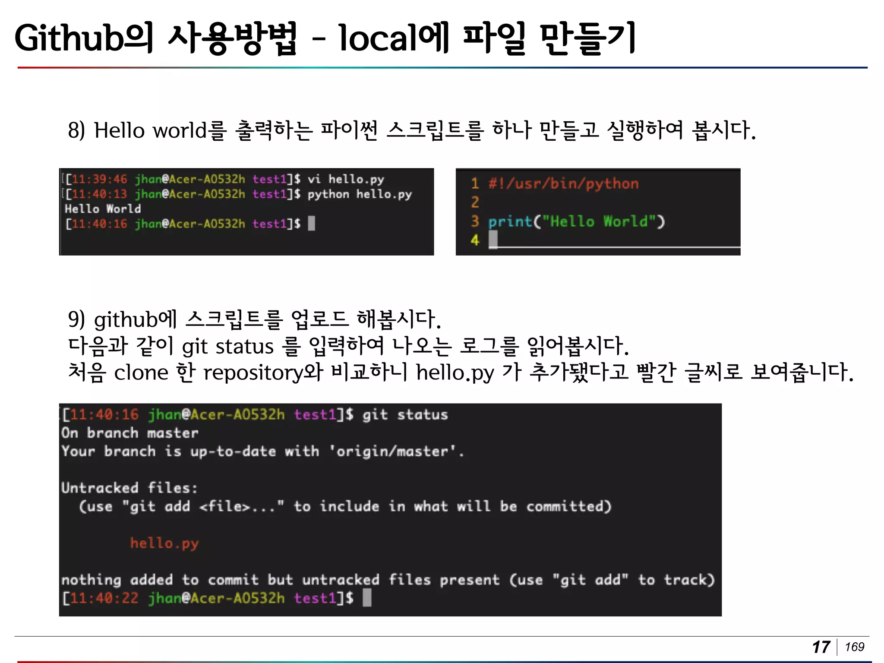Click the 'nothing added to commit' message line
Screen dimensions: 884x663
388,580
